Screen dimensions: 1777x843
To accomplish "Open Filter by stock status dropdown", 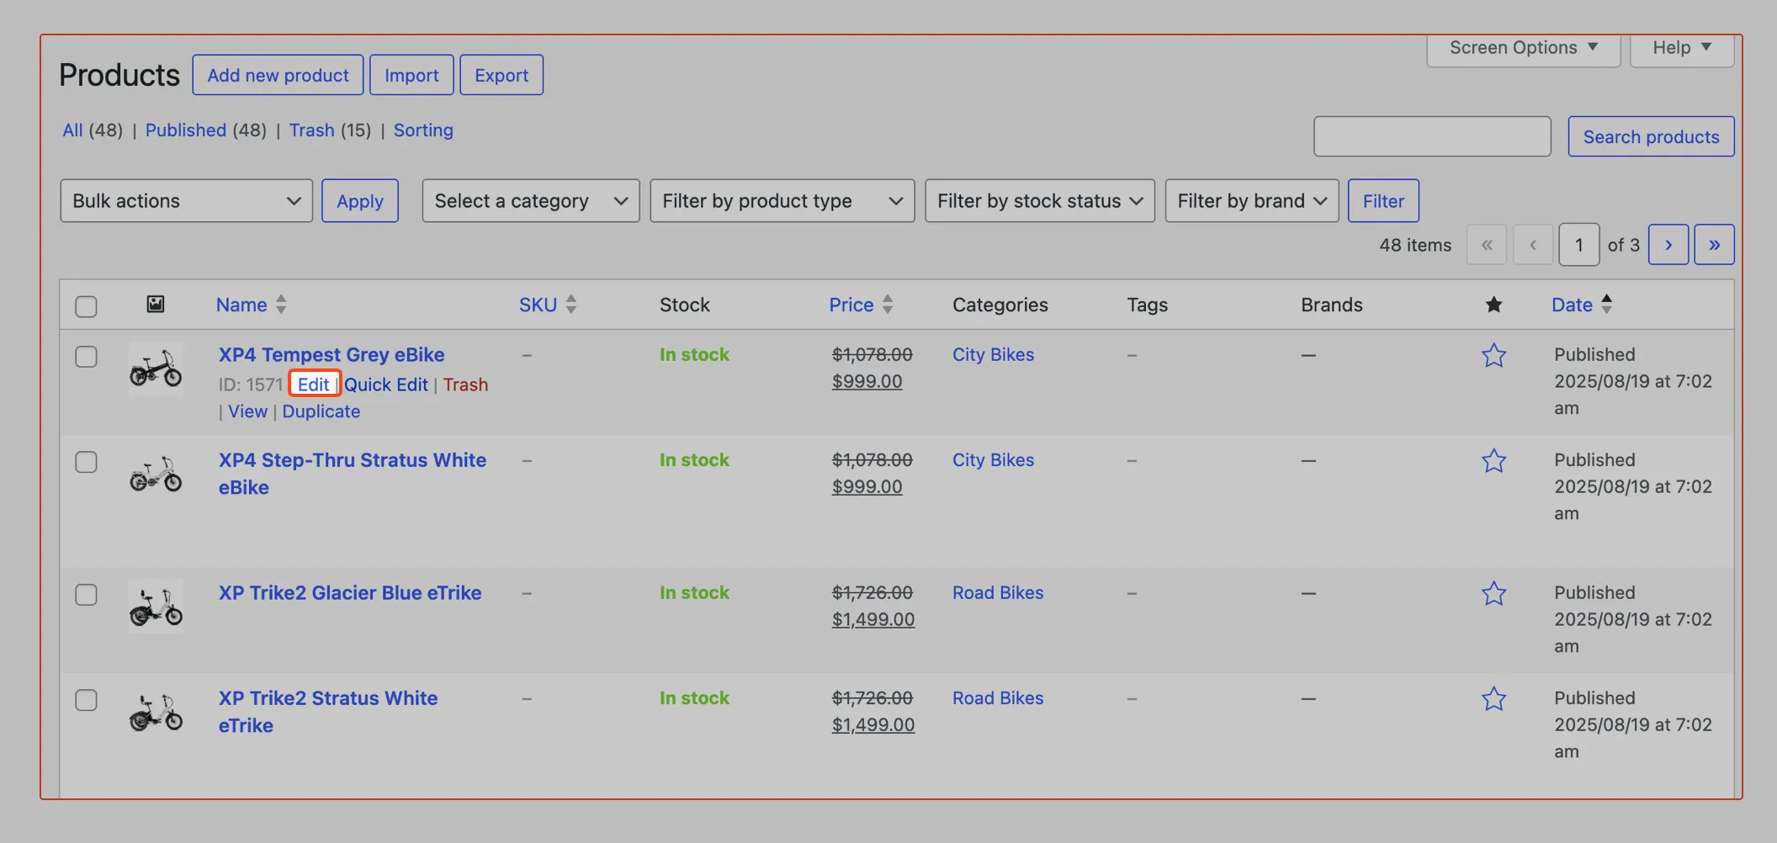I will (1040, 200).
